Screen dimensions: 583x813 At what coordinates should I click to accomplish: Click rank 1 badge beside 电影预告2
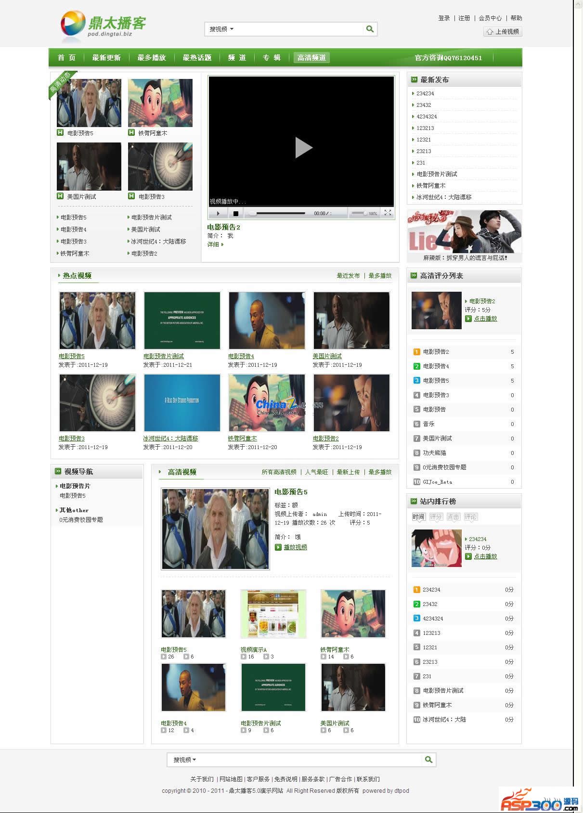click(x=417, y=352)
